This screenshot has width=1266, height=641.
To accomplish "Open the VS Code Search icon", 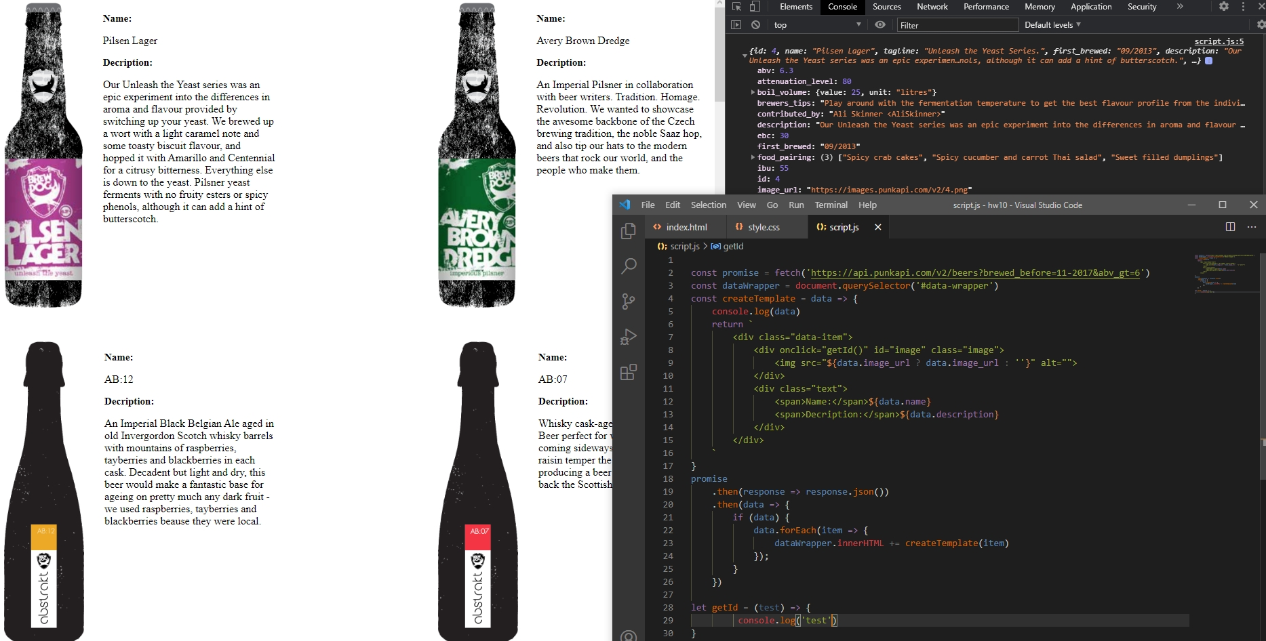I will coord(629,266).
